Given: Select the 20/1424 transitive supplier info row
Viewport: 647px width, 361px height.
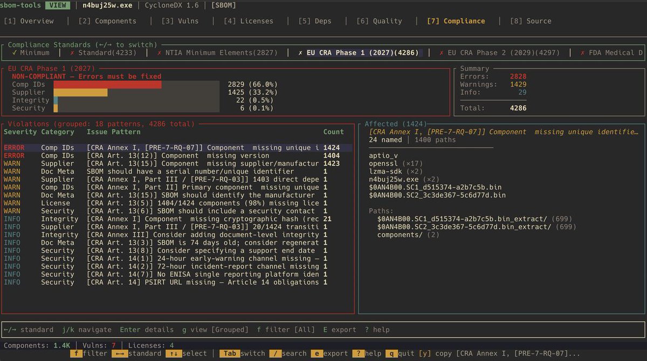Looking at the screenshot, I should [x=177, y=227].
